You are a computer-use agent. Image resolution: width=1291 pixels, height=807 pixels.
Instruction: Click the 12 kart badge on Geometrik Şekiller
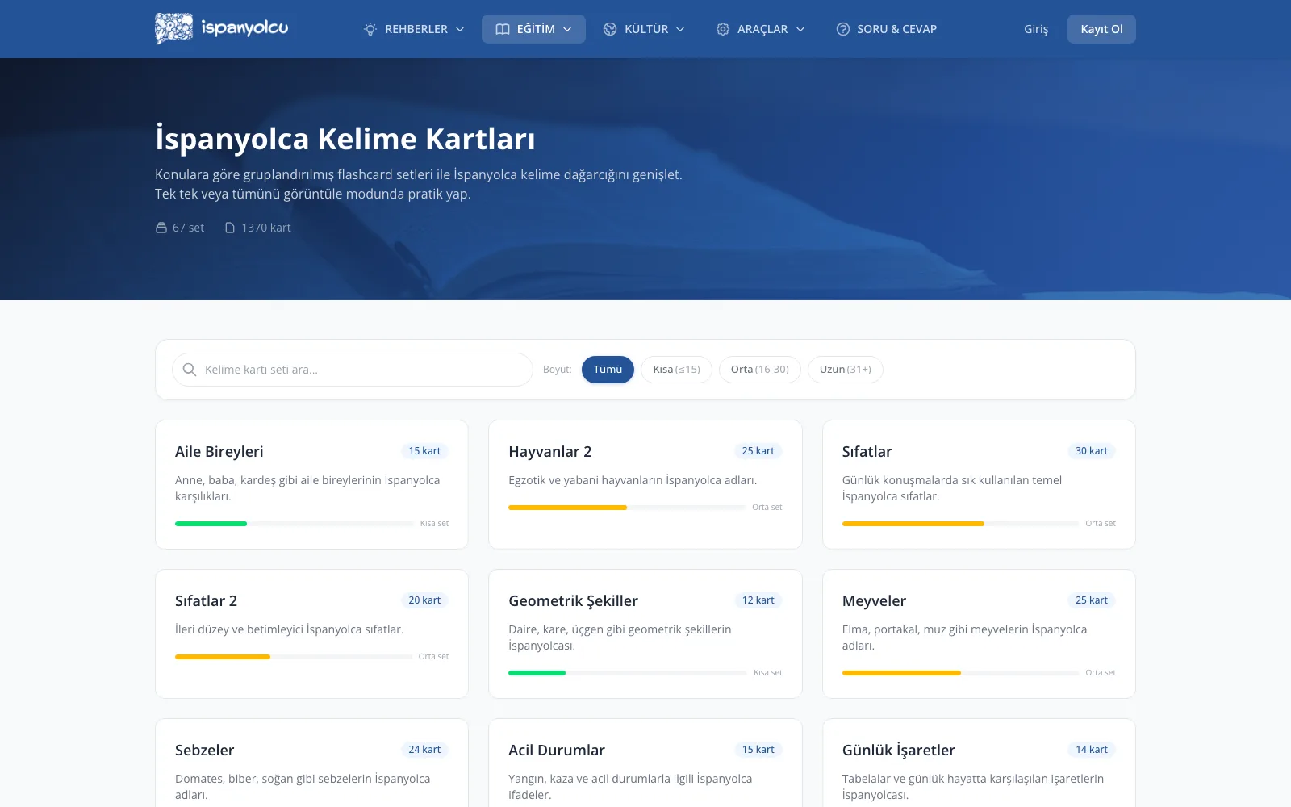point(758,600)
